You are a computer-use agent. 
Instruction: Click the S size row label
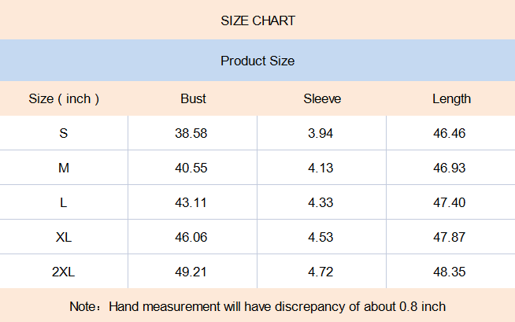click(x=63, y=133)
